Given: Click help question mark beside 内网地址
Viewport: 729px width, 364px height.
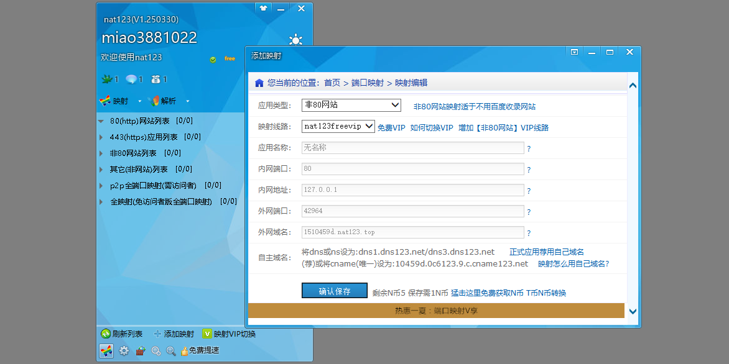Looking at the screenshot, I should click(529, 191).
